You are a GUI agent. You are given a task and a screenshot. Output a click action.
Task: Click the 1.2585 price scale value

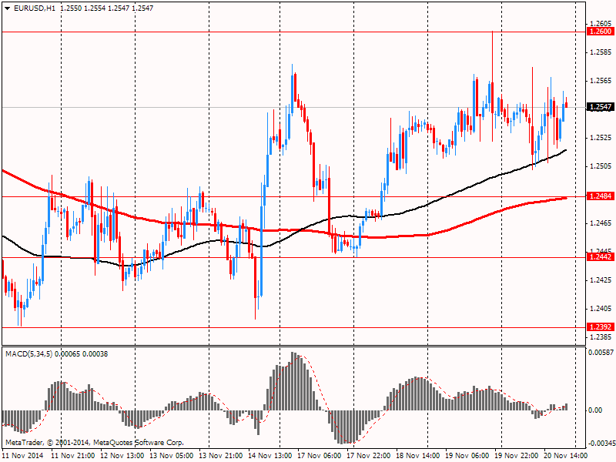coord(601,52)
